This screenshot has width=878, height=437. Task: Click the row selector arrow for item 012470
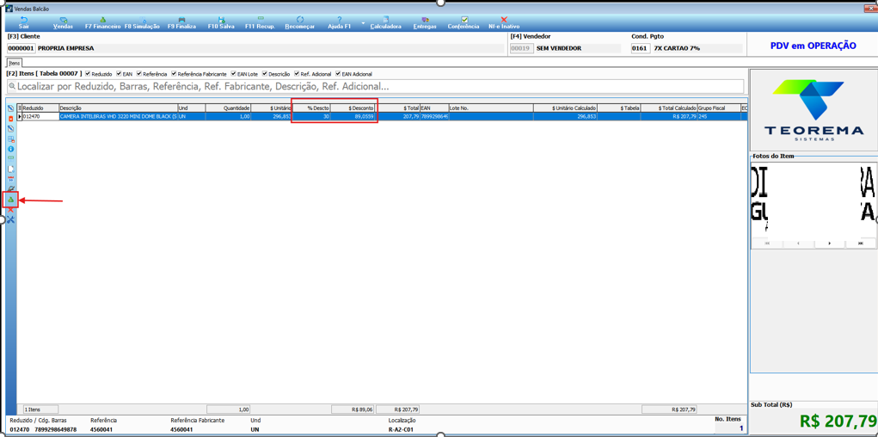click(20, 116)
